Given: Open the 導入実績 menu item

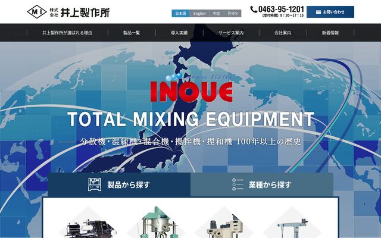Looking at the screenshot, I should [179, 33].
